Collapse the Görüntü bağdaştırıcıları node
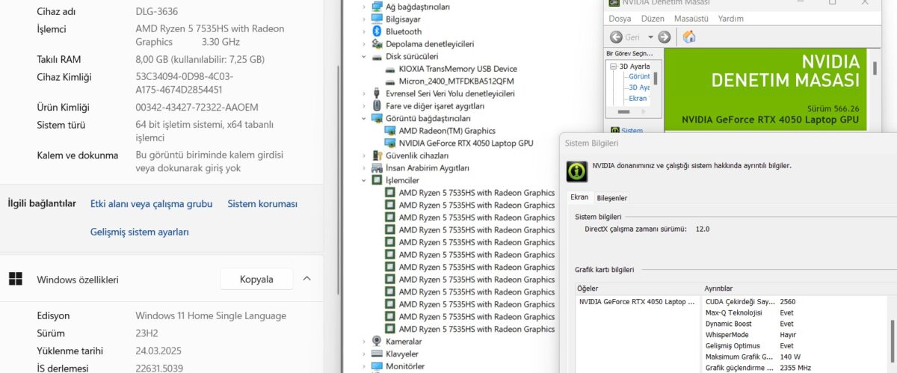Screen dimensions: 897x373 tap(364, 118)
